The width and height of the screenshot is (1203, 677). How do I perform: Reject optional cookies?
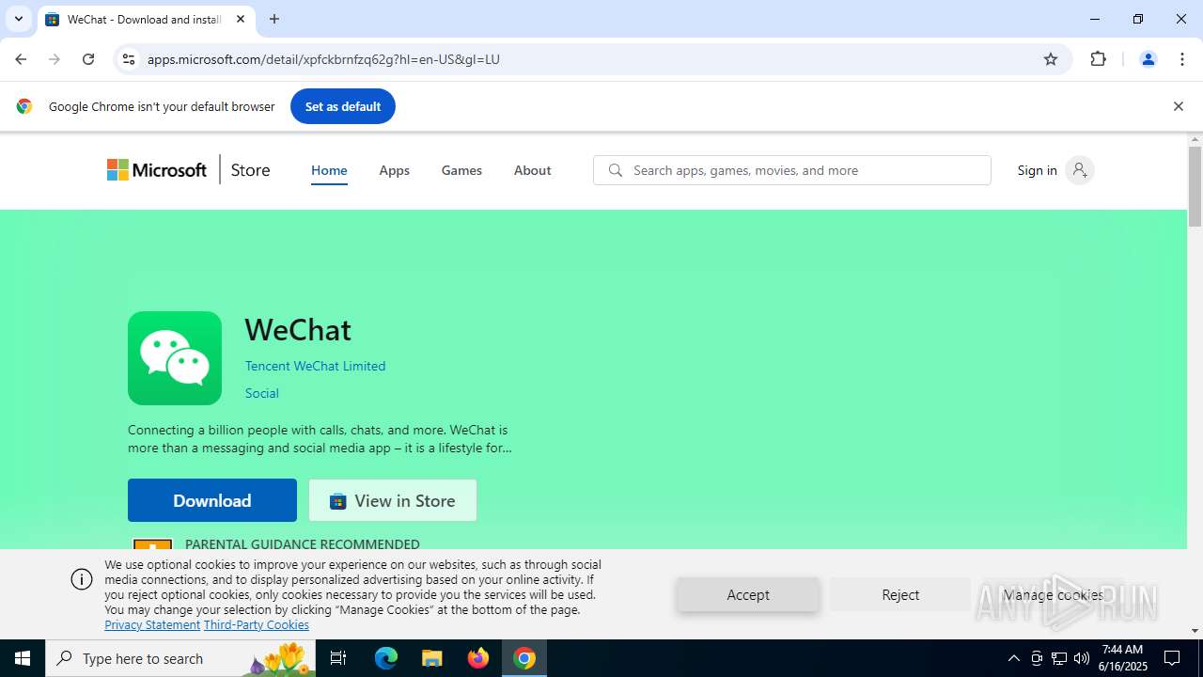(900, 594)
